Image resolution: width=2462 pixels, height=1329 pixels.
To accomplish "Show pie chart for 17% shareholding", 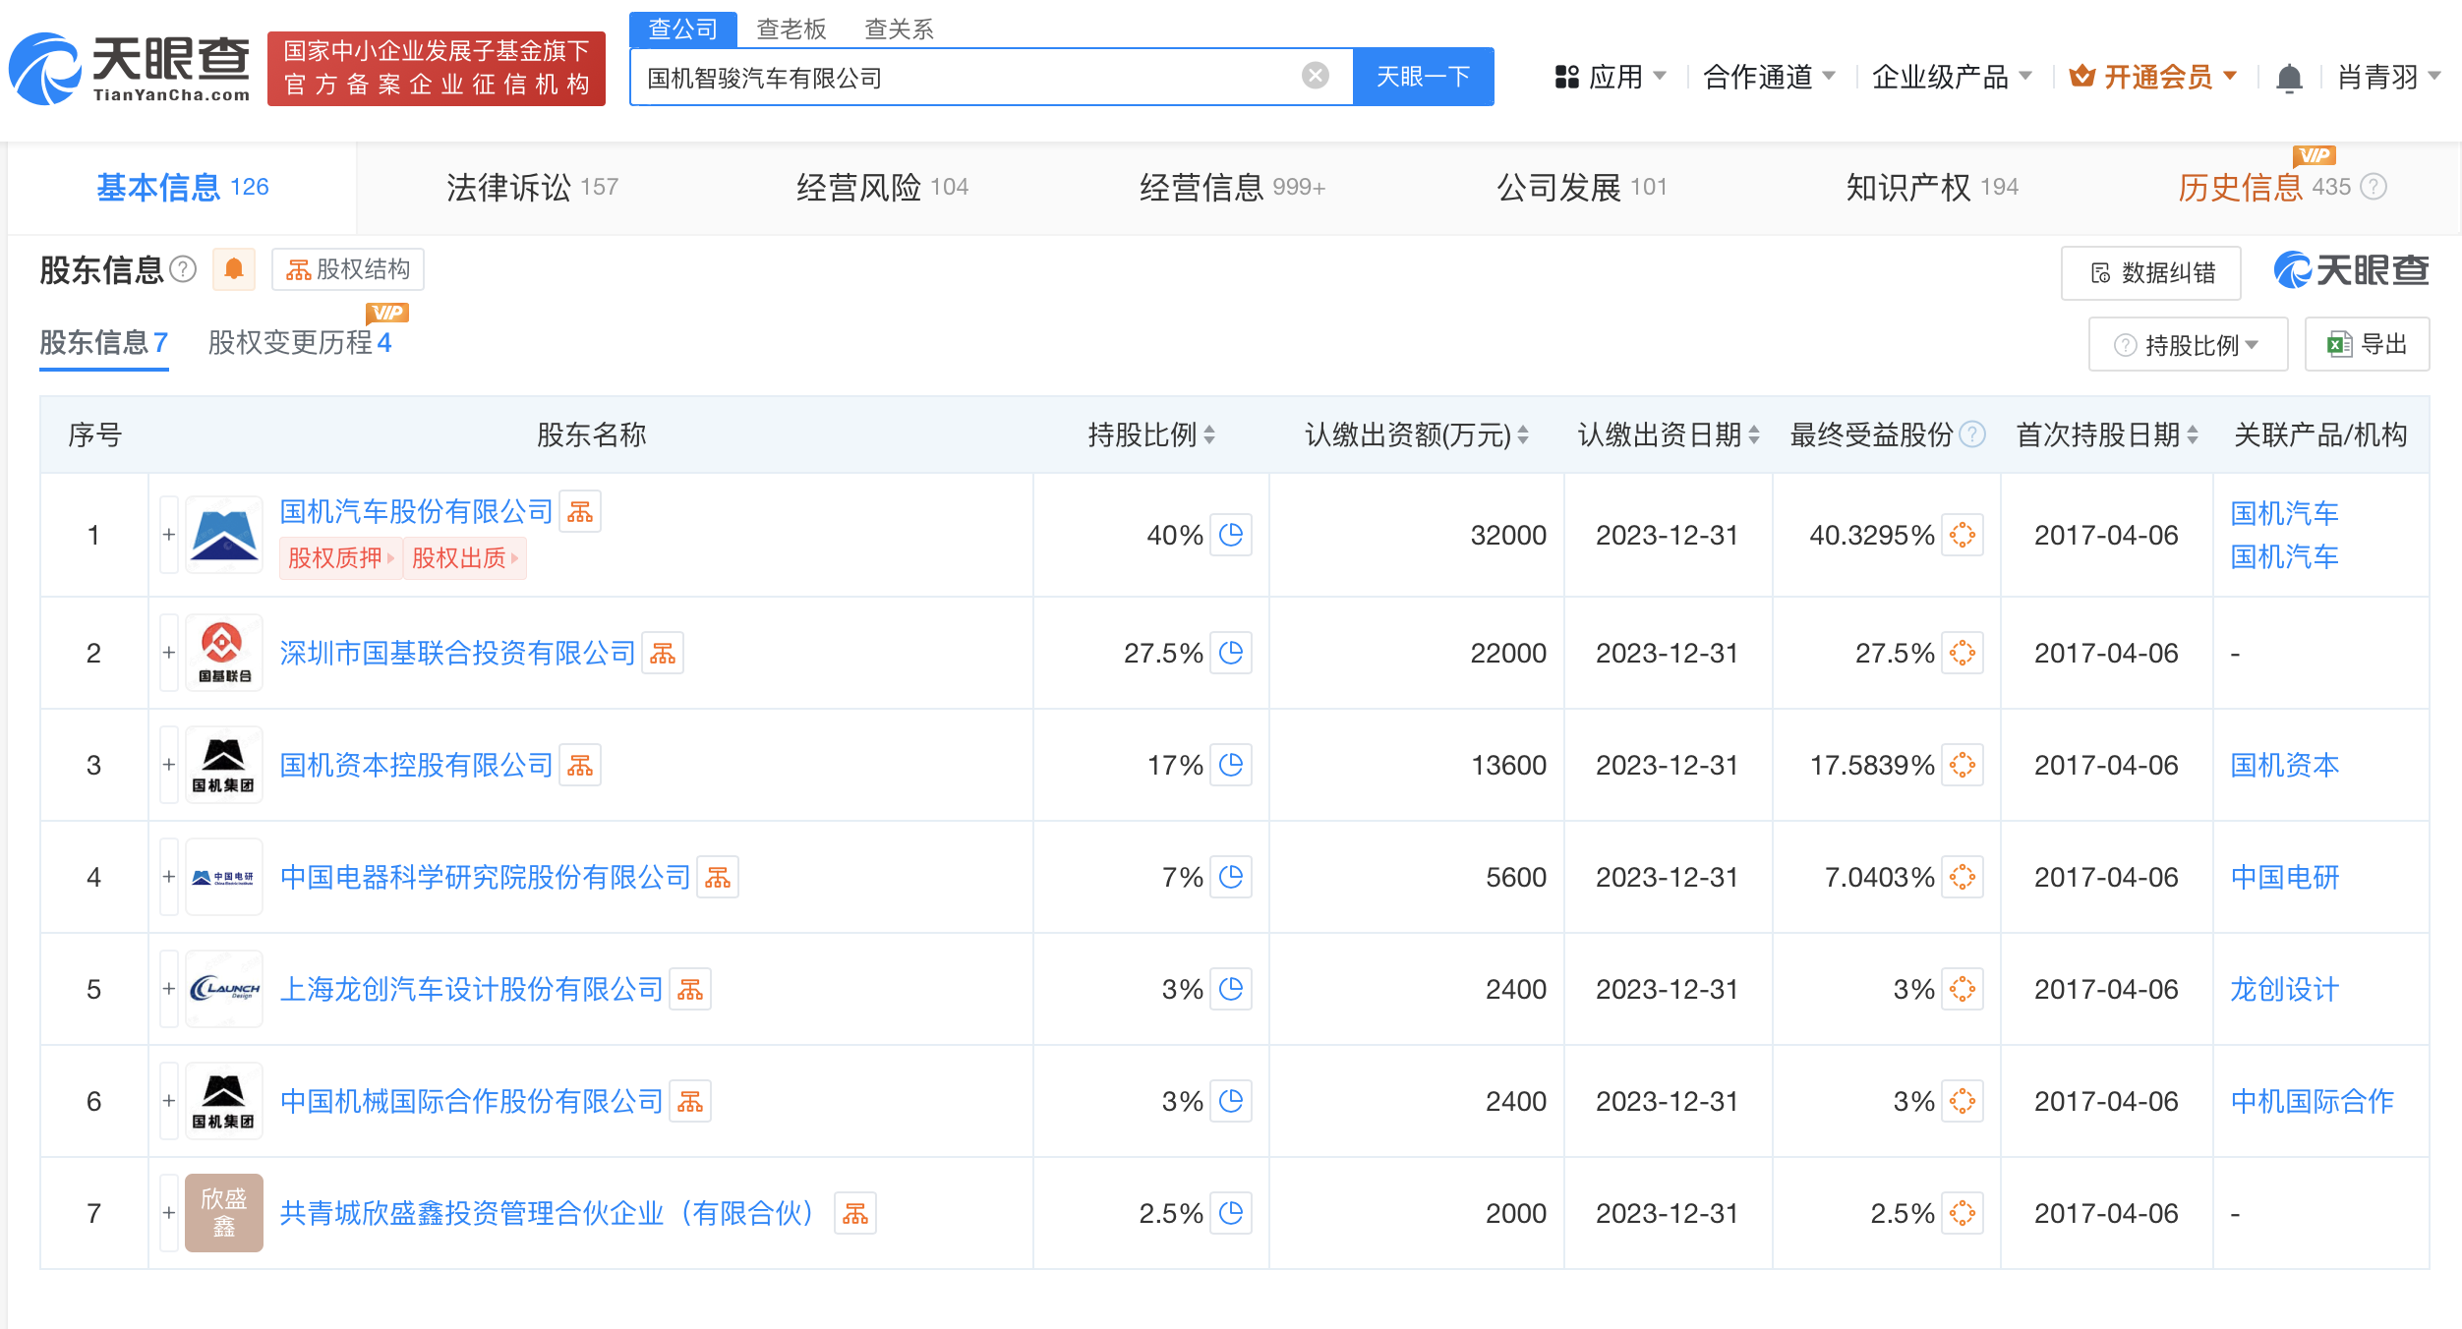I will point(1231,765).
